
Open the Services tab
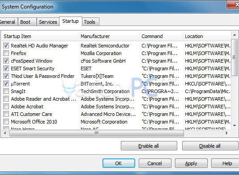48,22
